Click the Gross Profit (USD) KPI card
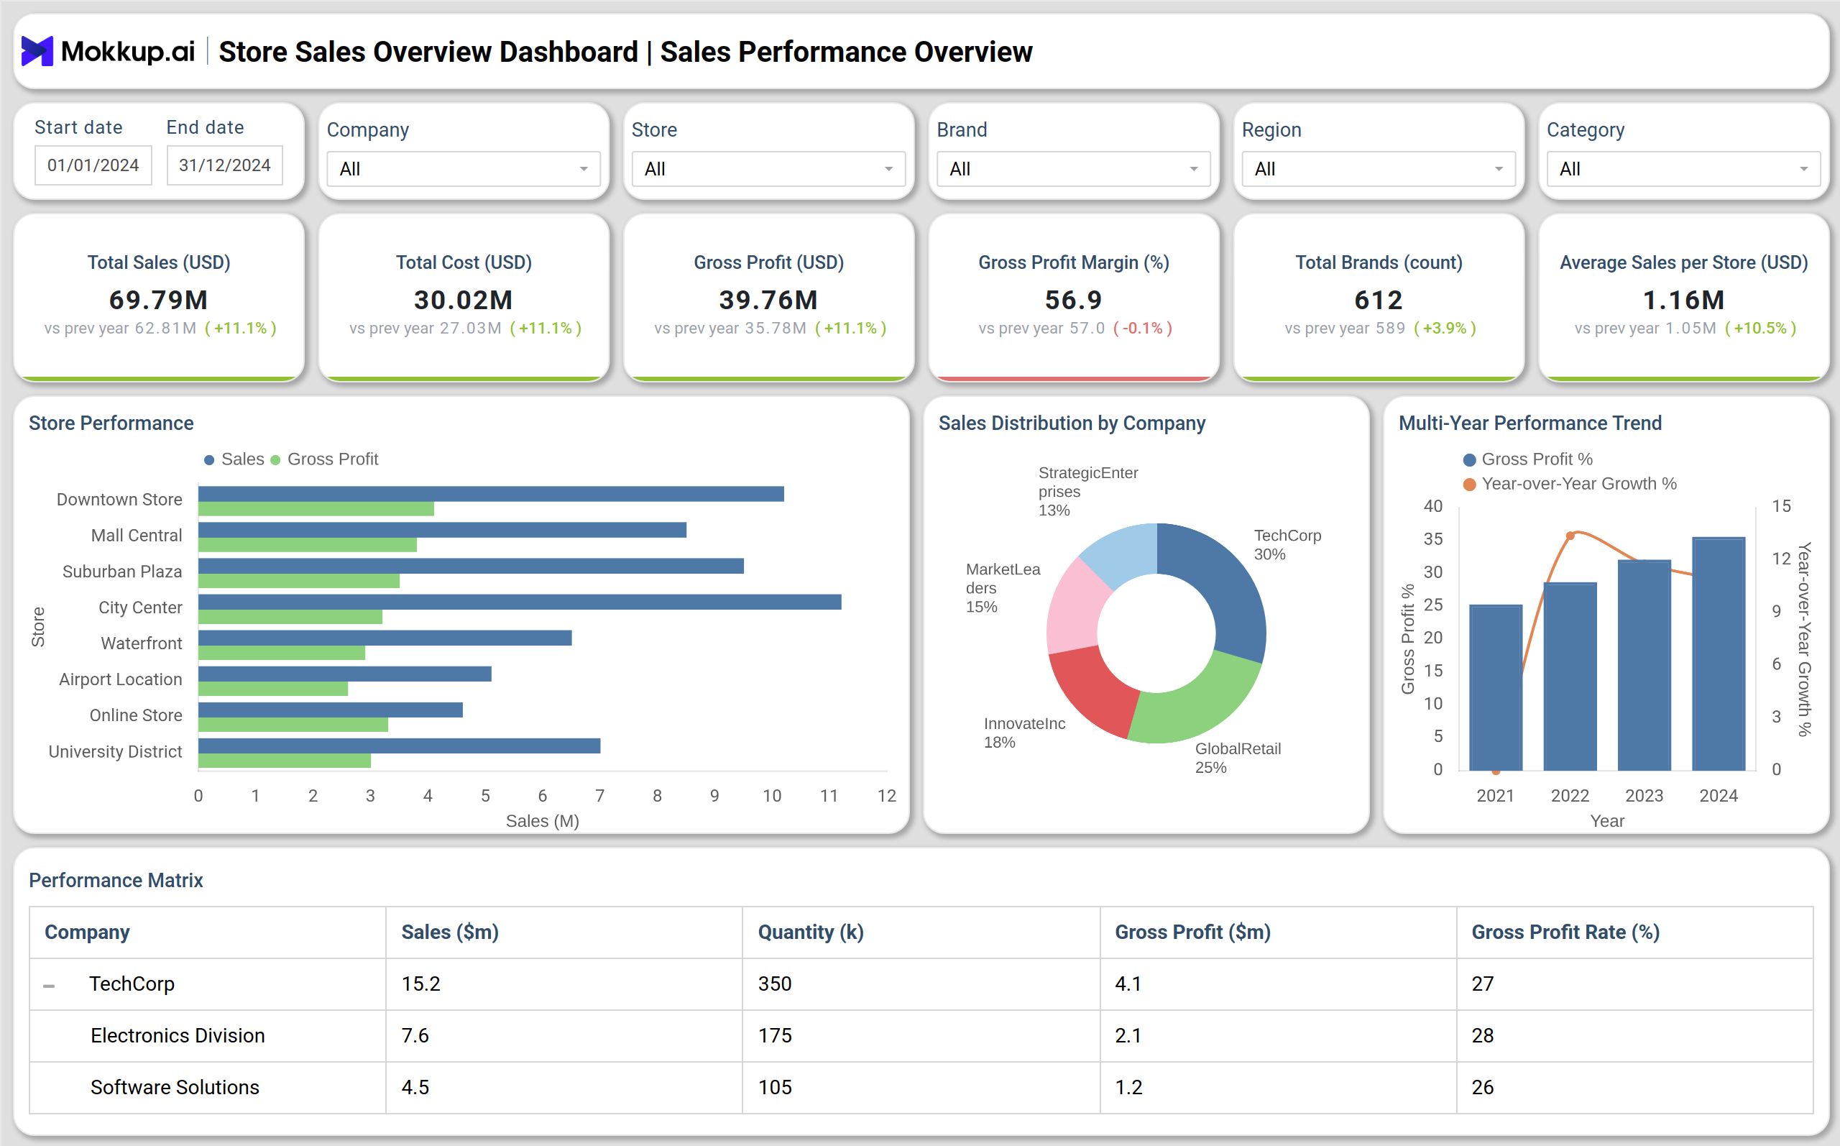 769,297
